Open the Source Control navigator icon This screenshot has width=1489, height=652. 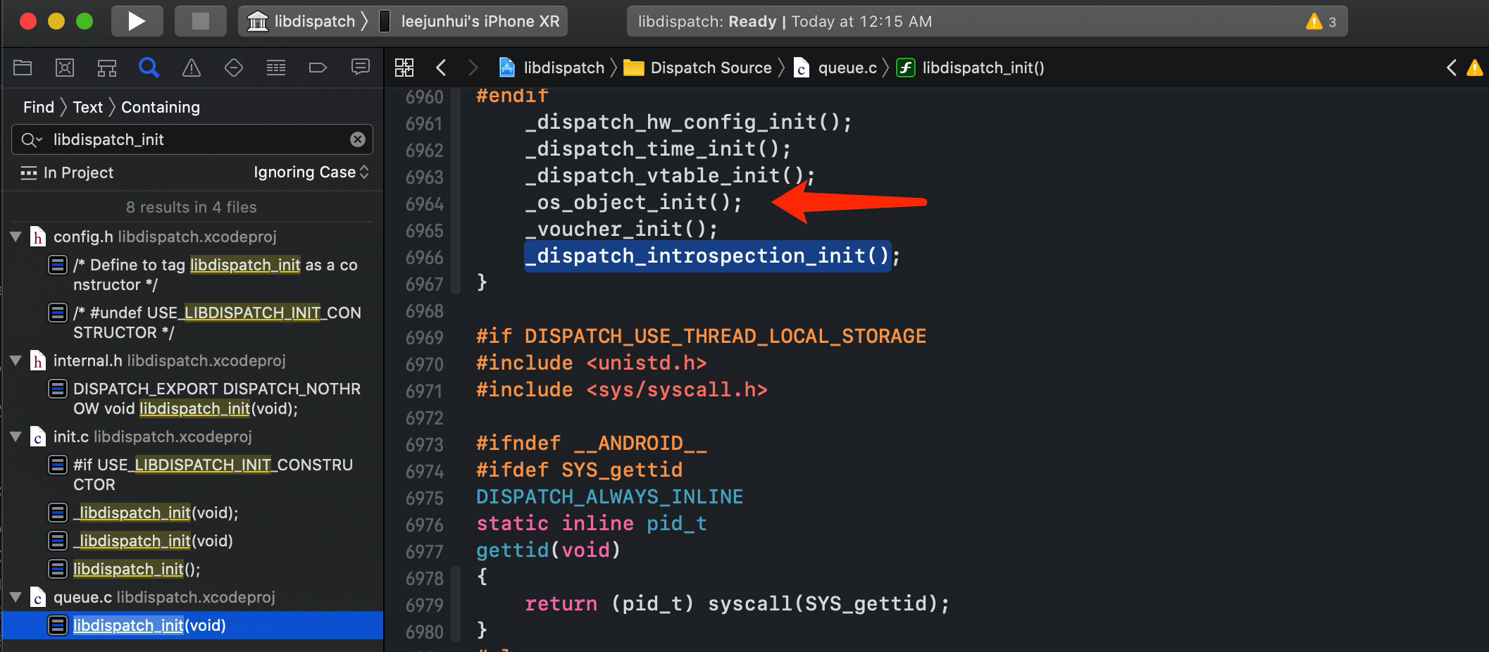(x=65, y=68)
